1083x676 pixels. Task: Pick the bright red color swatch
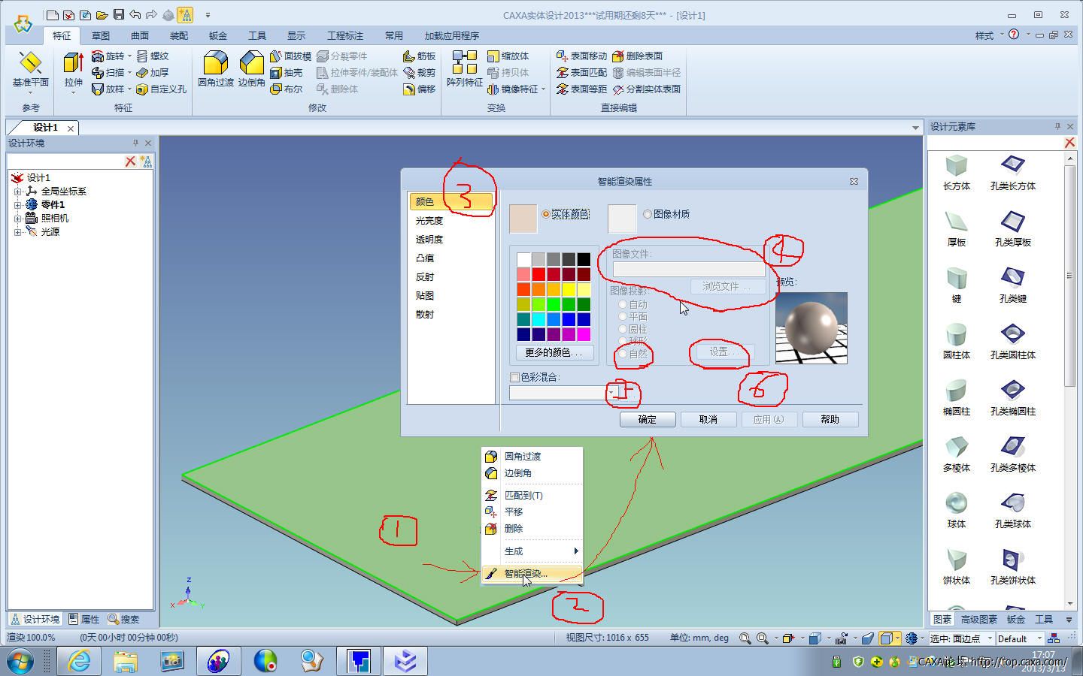[x=538, y=274]
